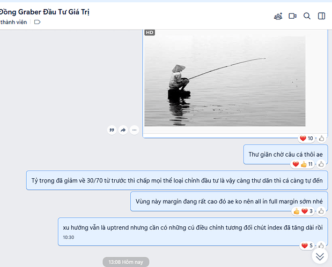Screen dimensions: 332x267
Task: View the 5 heart reactions on uptrend message
Action: 306,246
